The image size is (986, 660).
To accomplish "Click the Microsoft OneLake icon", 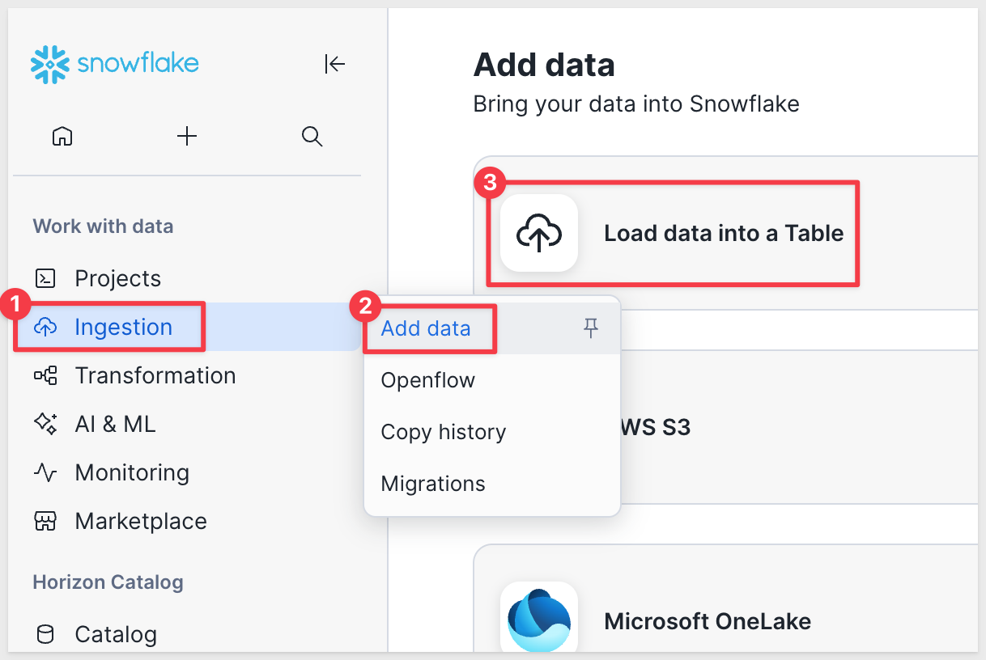I will click(538, 620).
